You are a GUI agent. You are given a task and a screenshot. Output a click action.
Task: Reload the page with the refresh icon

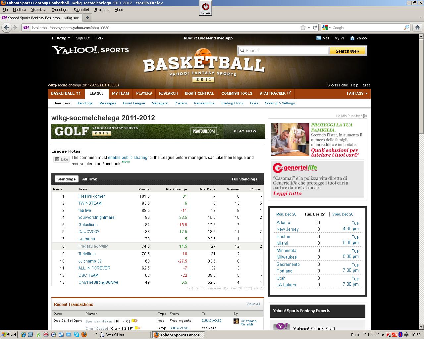(x=315, y=28)
